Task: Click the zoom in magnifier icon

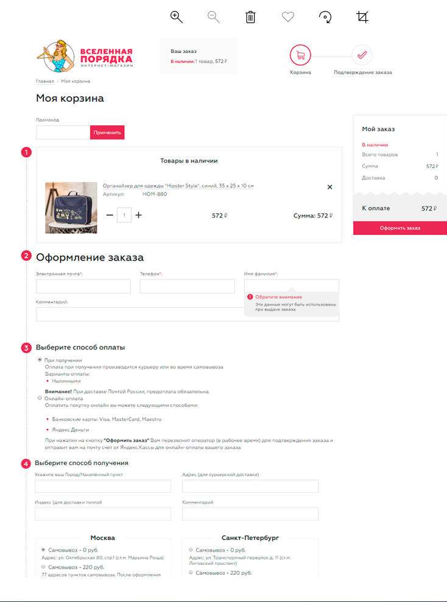Action: (x=176, y=17)
